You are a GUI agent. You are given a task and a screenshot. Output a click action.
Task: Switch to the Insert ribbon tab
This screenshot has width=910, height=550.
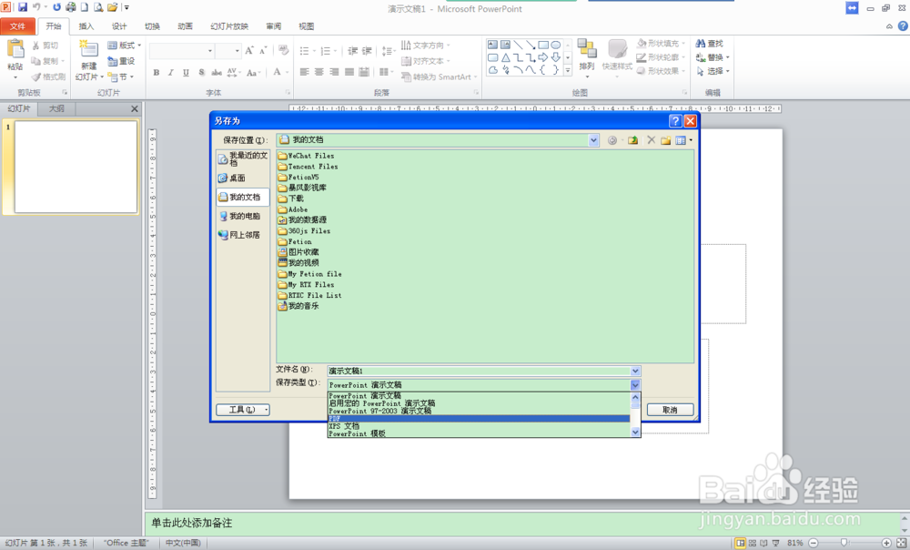pyautogui.click(x=86, y=26)
